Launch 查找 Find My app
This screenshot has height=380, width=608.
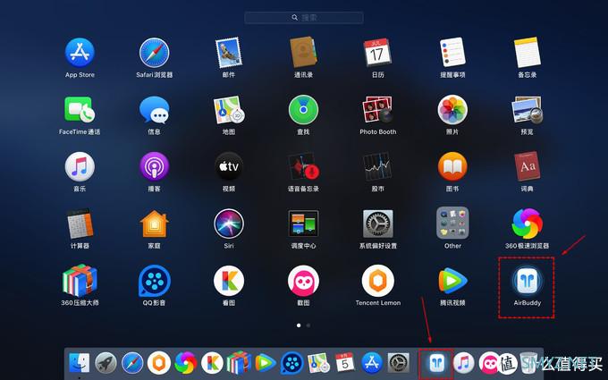(x=303, y=110)
